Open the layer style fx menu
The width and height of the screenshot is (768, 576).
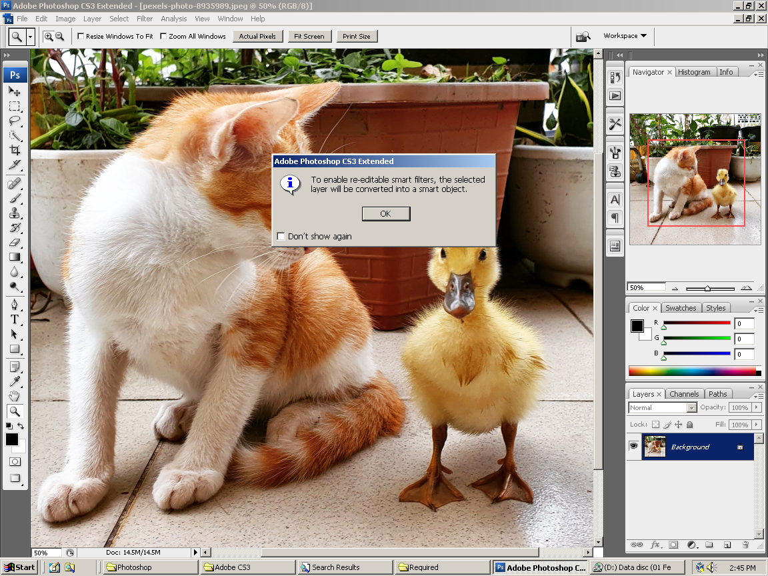point(655,545)
